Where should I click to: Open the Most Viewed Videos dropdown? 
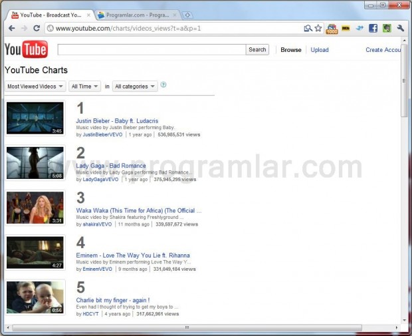[x=35, y=86]
